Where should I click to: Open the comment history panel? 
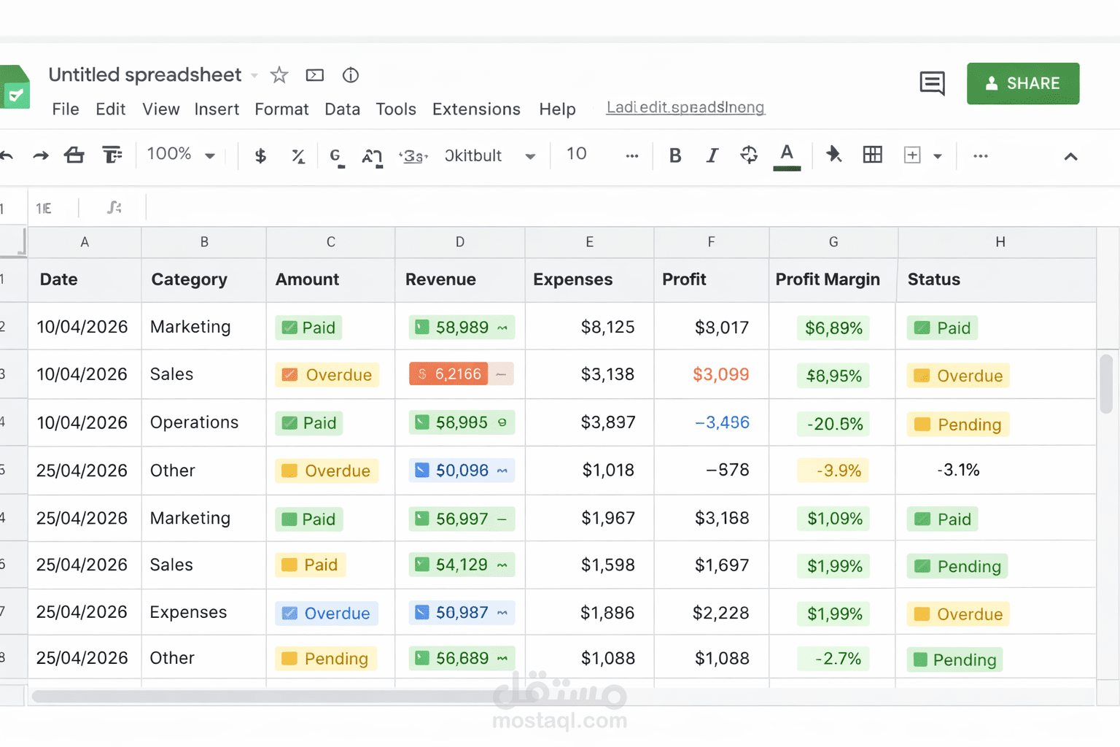[932, 84]
